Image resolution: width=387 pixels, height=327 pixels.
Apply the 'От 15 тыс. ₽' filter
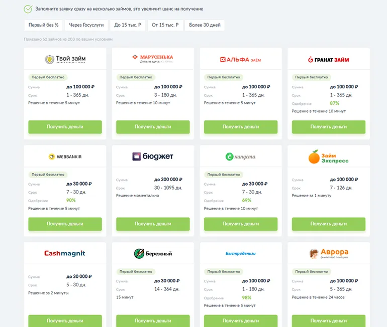tap(165, 25)
